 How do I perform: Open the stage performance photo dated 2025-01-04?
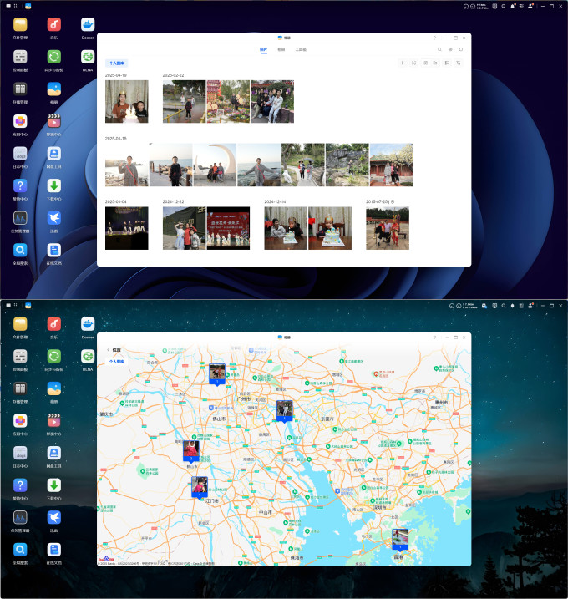126,228
